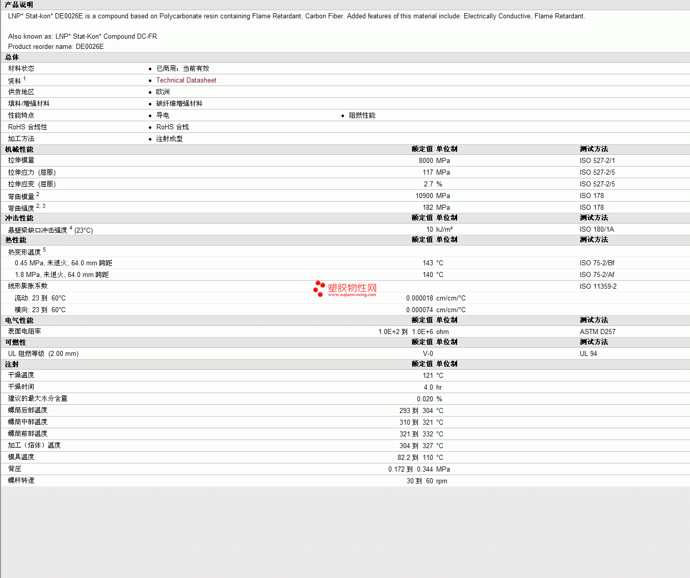The height and width of the screenshot is (578, 690).
Task: Click the 热性能 section heading
Action: pyautogui.click(x=15, y=240)
